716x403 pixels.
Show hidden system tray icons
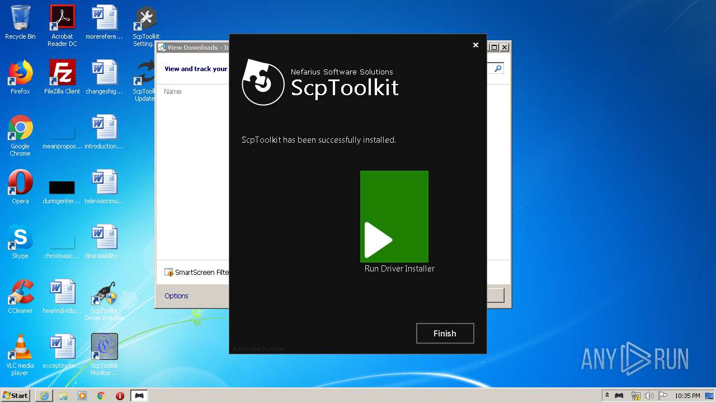click(607, 396)
